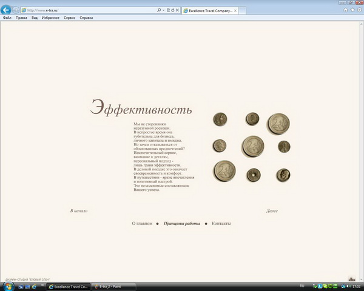Select the Excellence Travel Company tab
The width and height of the screenshot is (364, 291).
210,11
